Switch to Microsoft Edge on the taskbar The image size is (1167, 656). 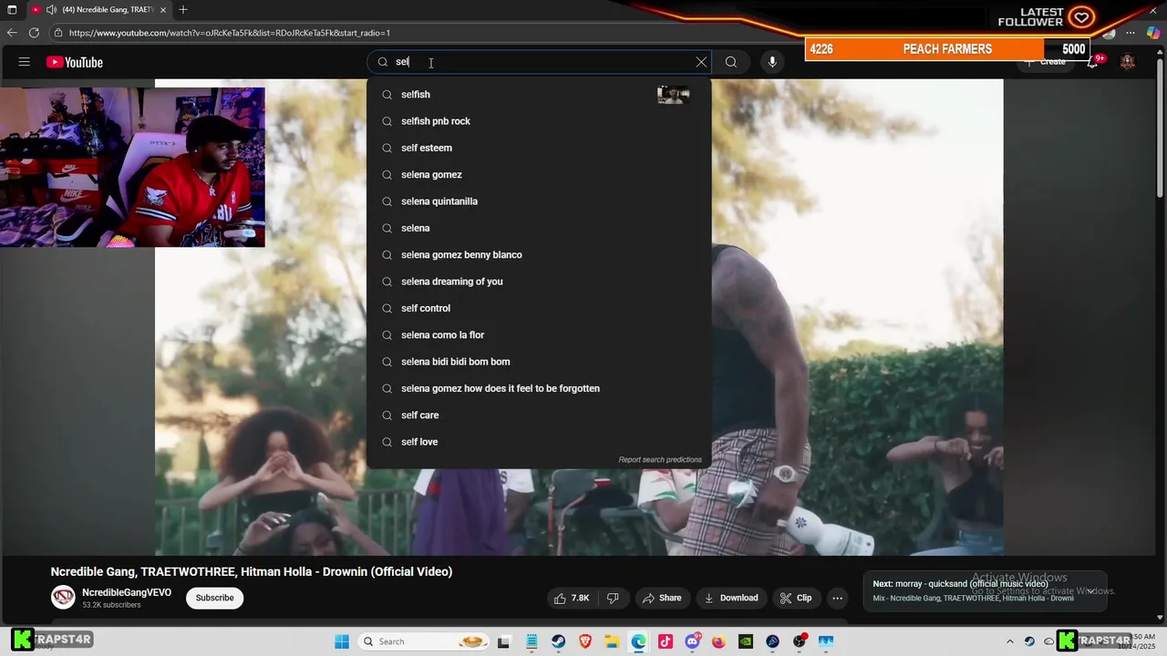click(x=638, y=641)
